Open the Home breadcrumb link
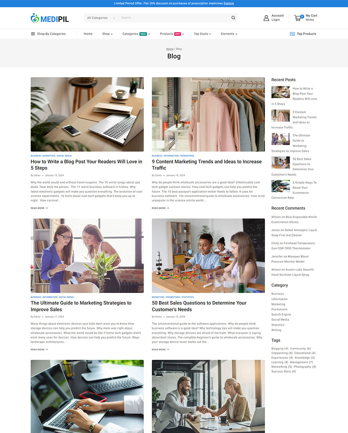 pos(170,49)
